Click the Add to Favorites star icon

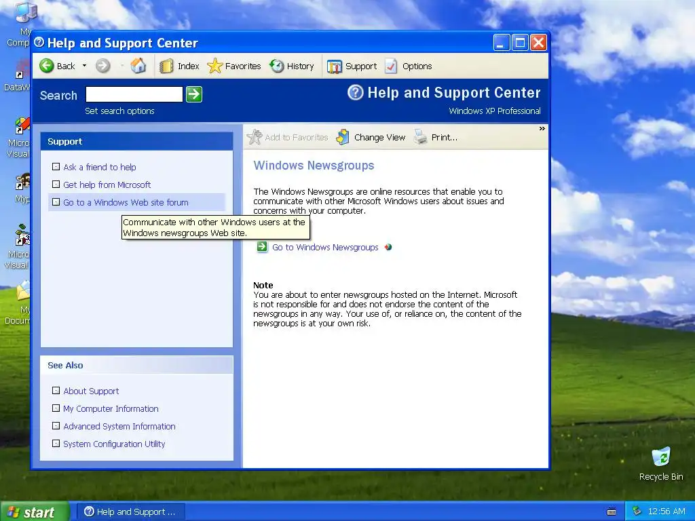coord(255,137)
